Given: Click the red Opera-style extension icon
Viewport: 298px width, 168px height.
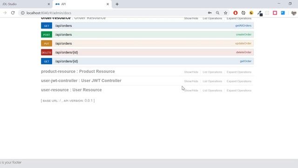Looking at the screenshot, I should (236, 13).
